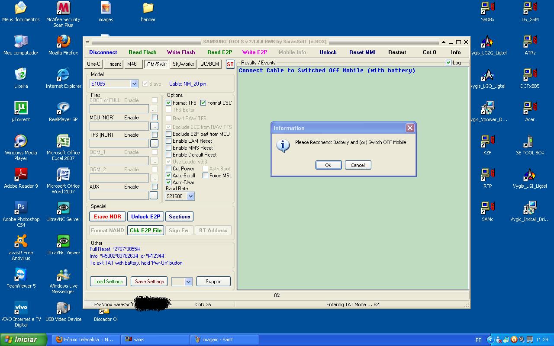The width and height of the screenshot is (554, 346).
Task: Open the SAMs desktop shortcut
Action: tap(487, 211)
